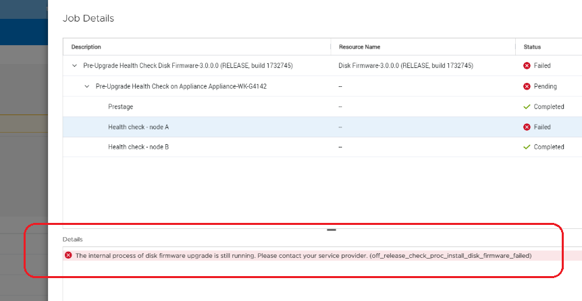Screen dimensions: 582x301
Task: Select the Health check - node A row
Action: click(x=322, y=127)
